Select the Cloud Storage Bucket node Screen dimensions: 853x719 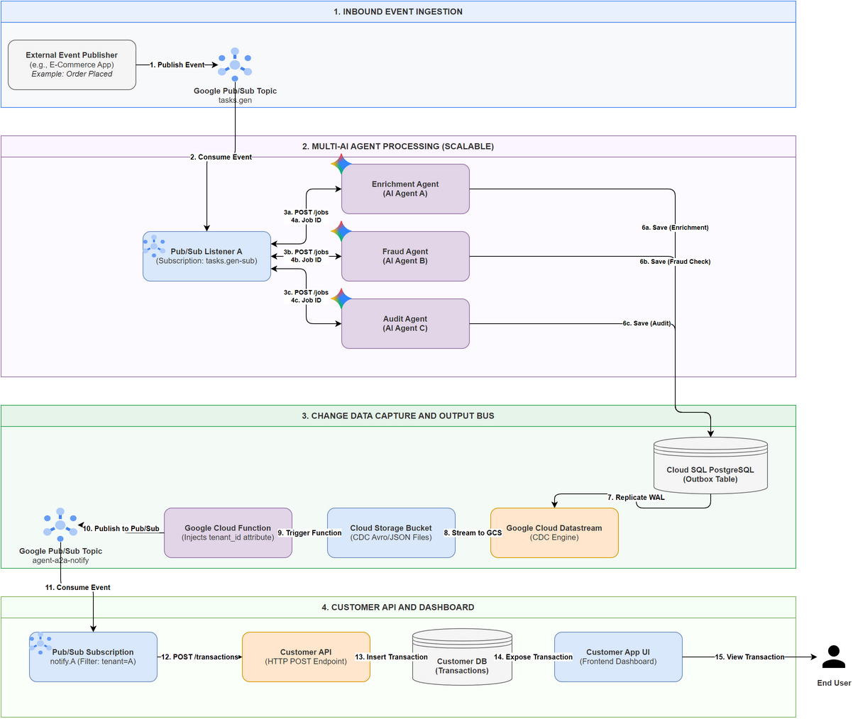tap(391, 533)
